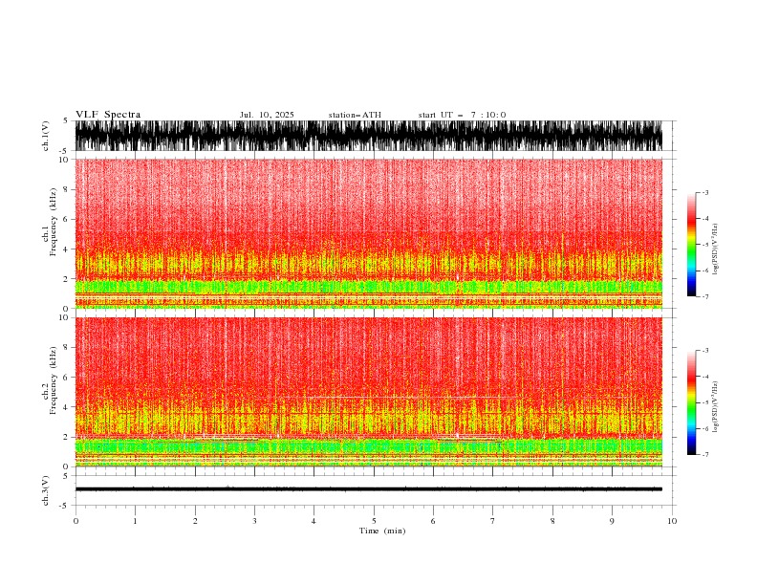Click the "station=ATH" header label
This screenshot has width=757, height=585.
(x=355, y=115)
